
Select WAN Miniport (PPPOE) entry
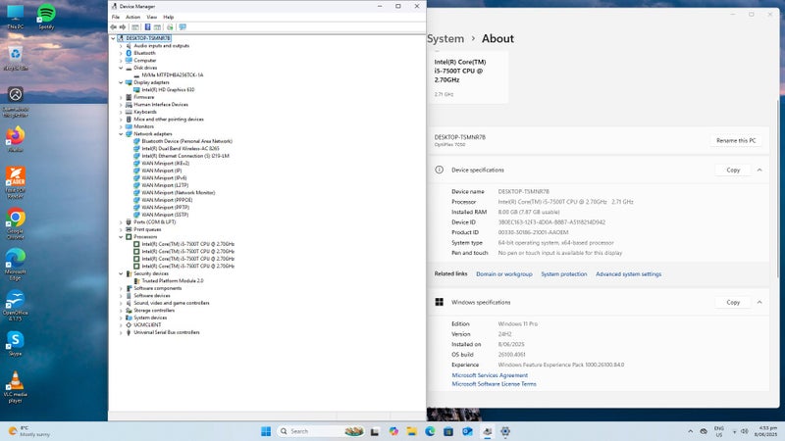167,200
